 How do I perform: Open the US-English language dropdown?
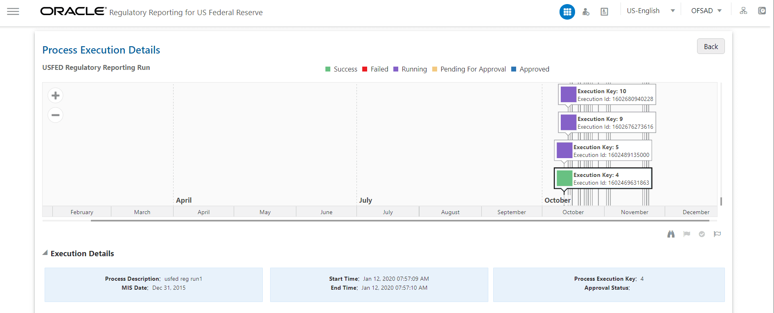651,11
